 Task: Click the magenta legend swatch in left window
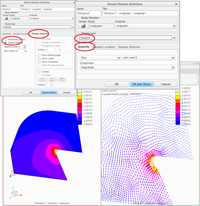point(80,112)
